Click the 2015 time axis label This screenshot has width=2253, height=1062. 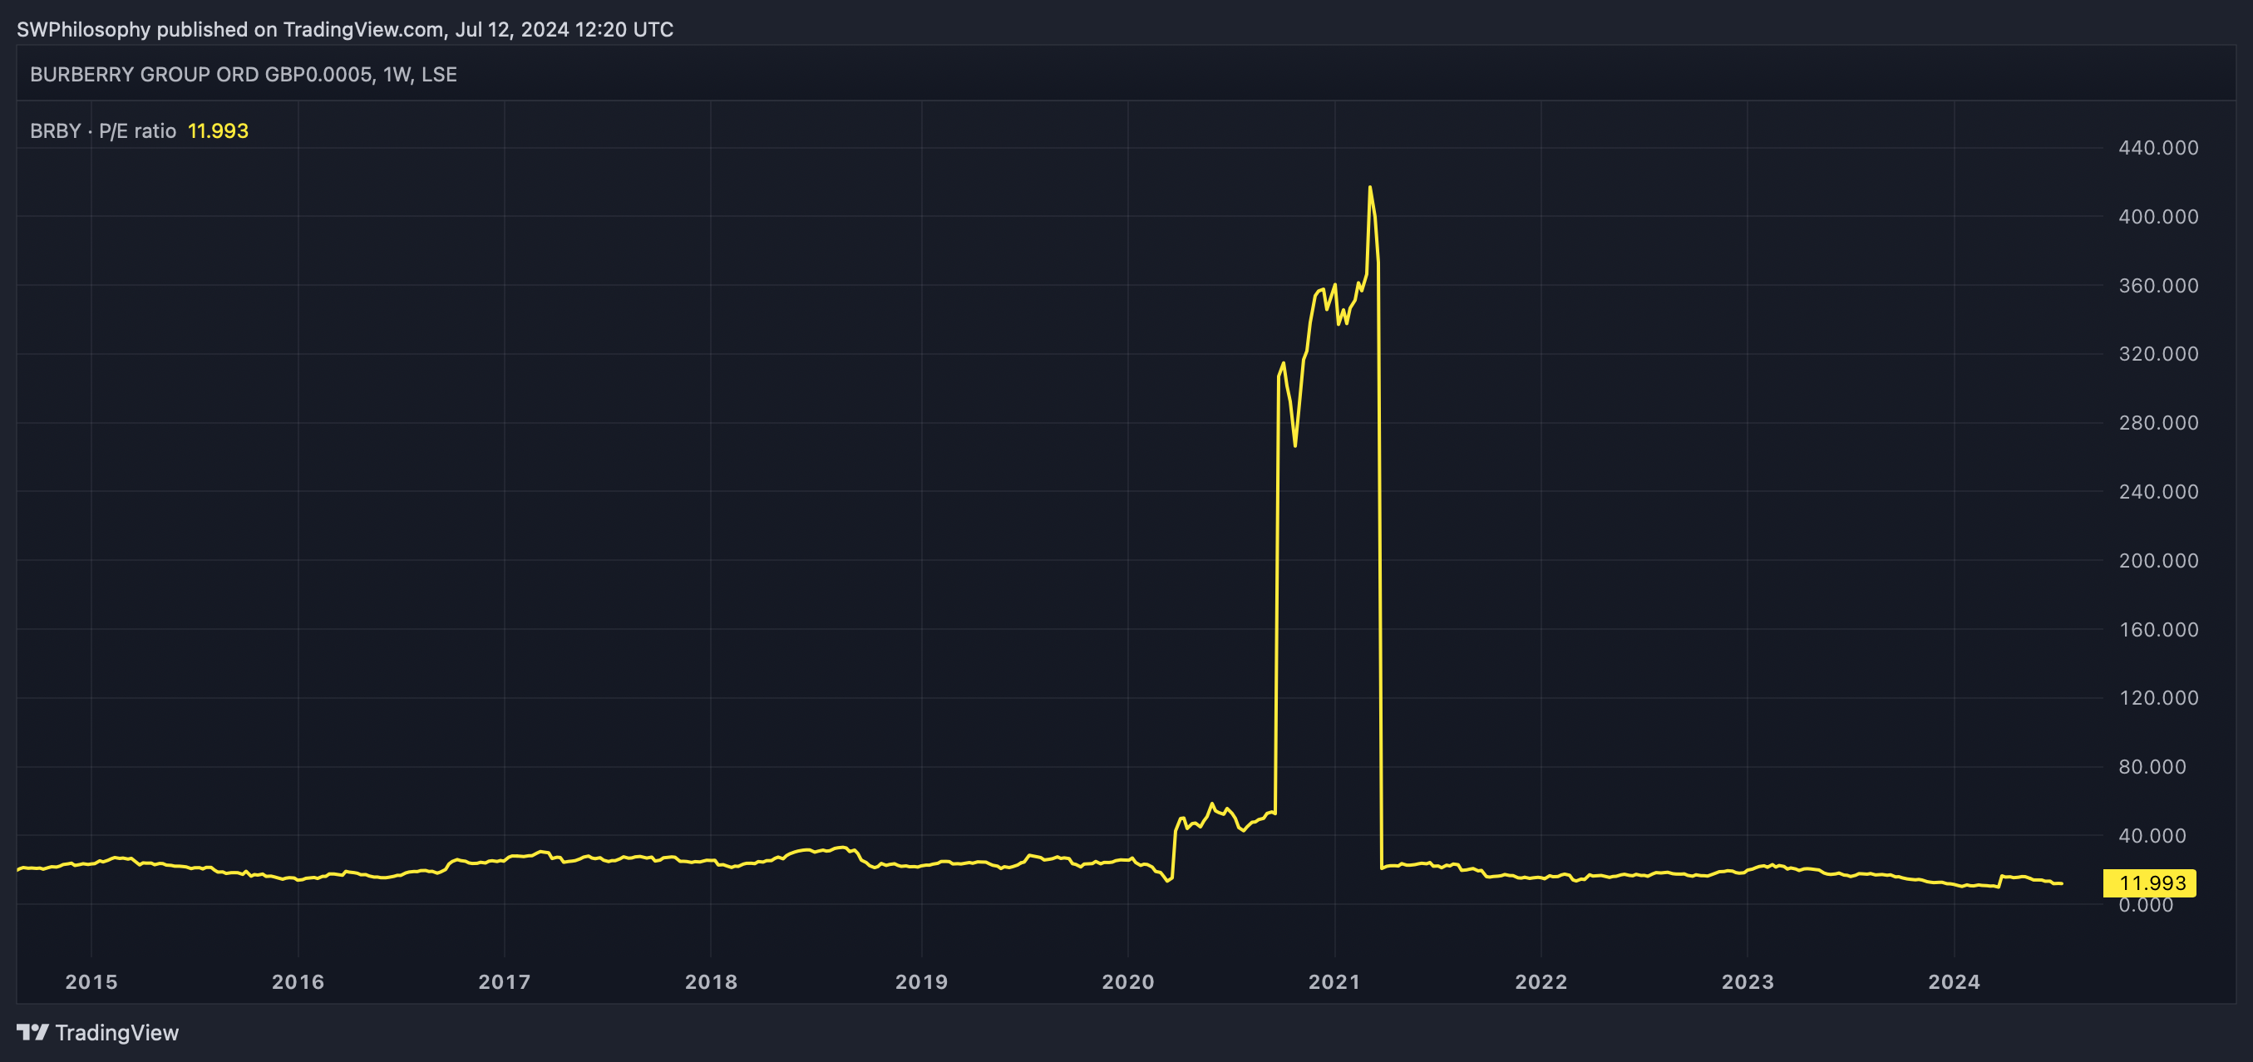[91, 981]
